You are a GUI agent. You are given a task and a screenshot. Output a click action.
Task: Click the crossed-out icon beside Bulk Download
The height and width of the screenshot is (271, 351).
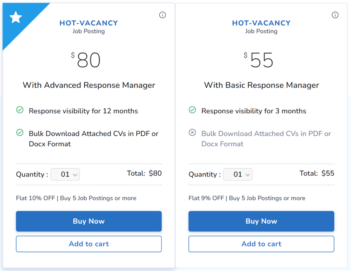coord(192,133)
